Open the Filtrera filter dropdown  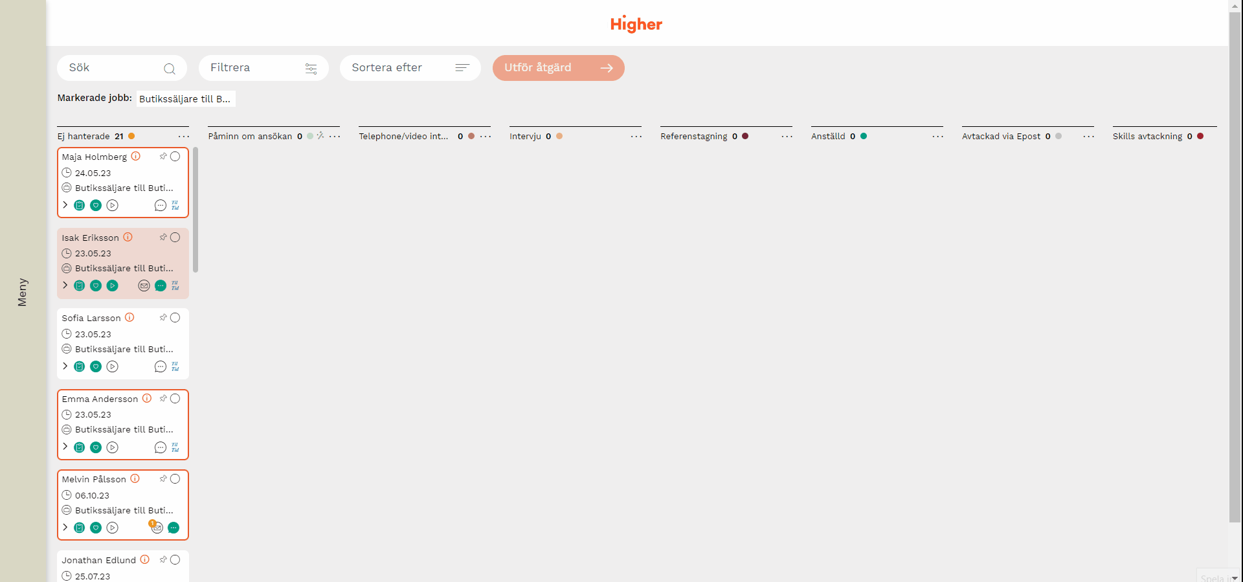click(x=263, y=68)
